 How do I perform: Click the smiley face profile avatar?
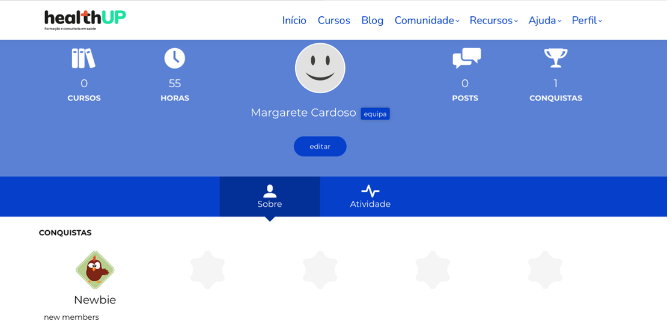tap(321, 68)
